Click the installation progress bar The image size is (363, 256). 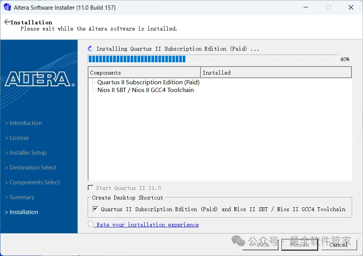pos(212,59)
